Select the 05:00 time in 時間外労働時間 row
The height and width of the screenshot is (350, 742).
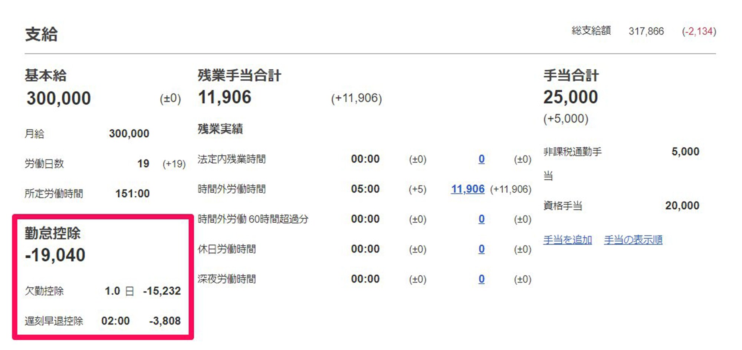(x=365, y=189)
